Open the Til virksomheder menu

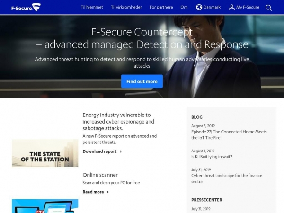click(126, 7)
